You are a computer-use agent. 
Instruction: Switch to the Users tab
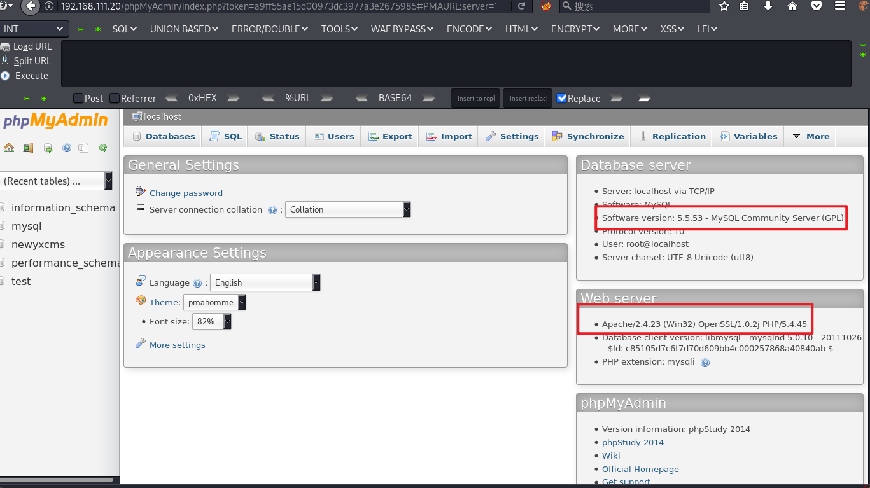(334, 136)
